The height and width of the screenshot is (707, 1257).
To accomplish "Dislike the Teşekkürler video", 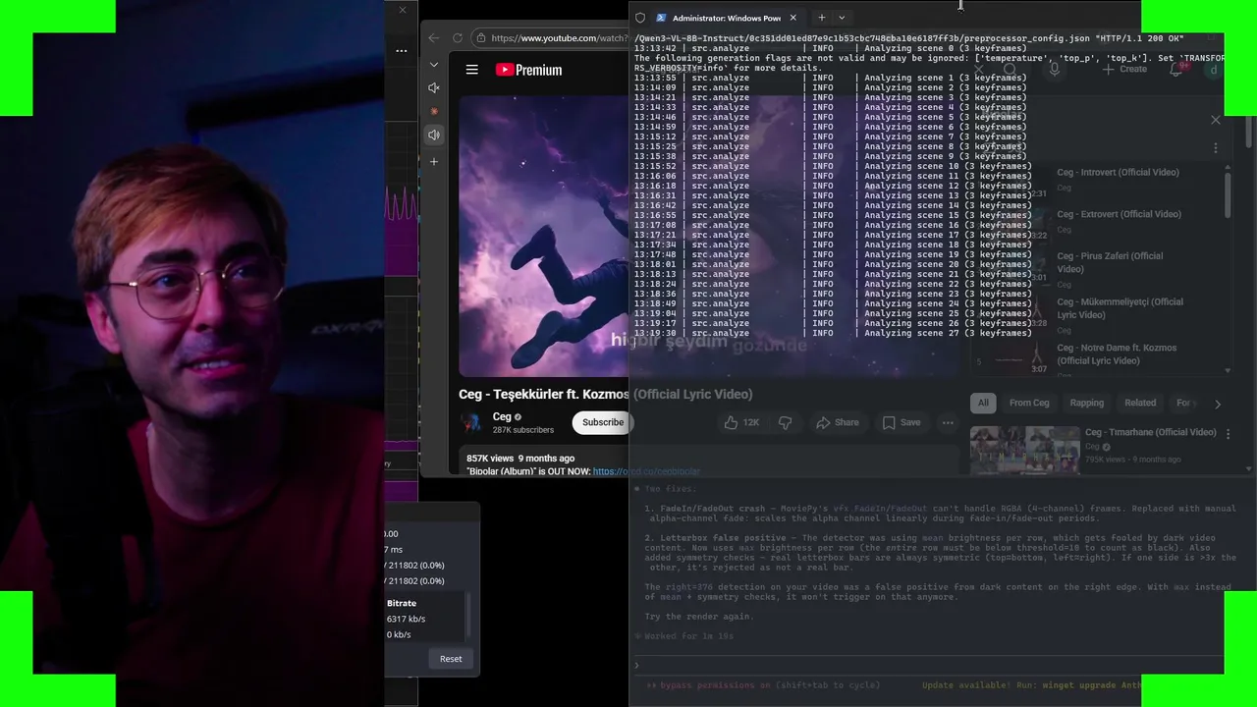I will (785, 422).
